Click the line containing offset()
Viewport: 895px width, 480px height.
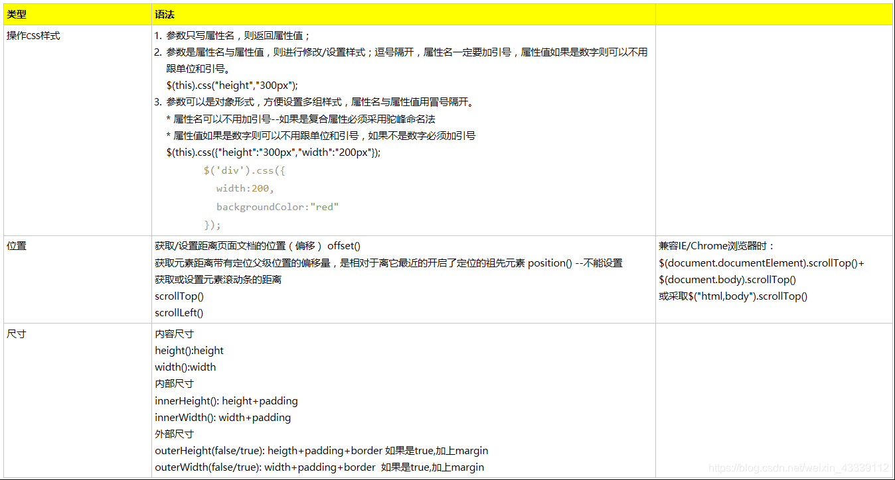coord(258,246)
